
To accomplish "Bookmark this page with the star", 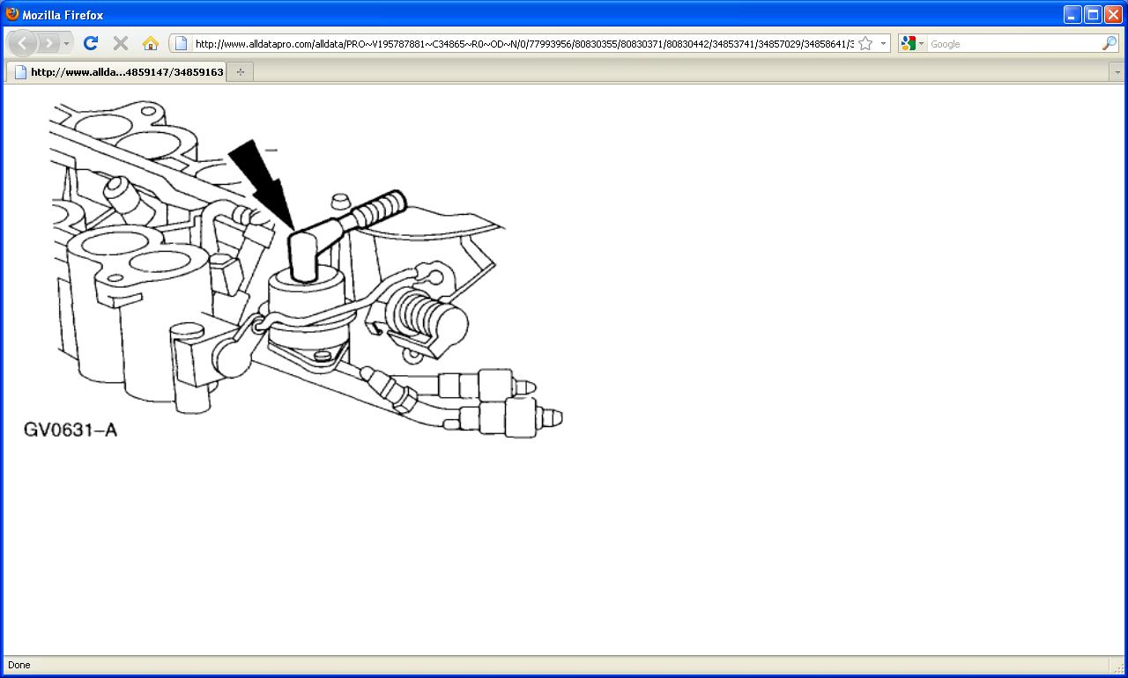I will tap(865, 43).
